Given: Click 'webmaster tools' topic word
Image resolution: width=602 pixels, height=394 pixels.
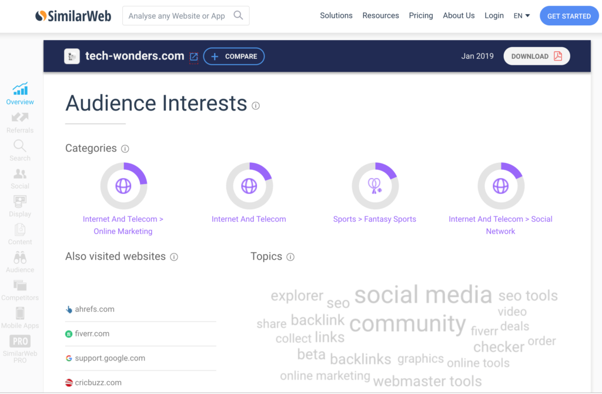Looking at the screenshot, I should pyautogui.click(x=427, y=381).
